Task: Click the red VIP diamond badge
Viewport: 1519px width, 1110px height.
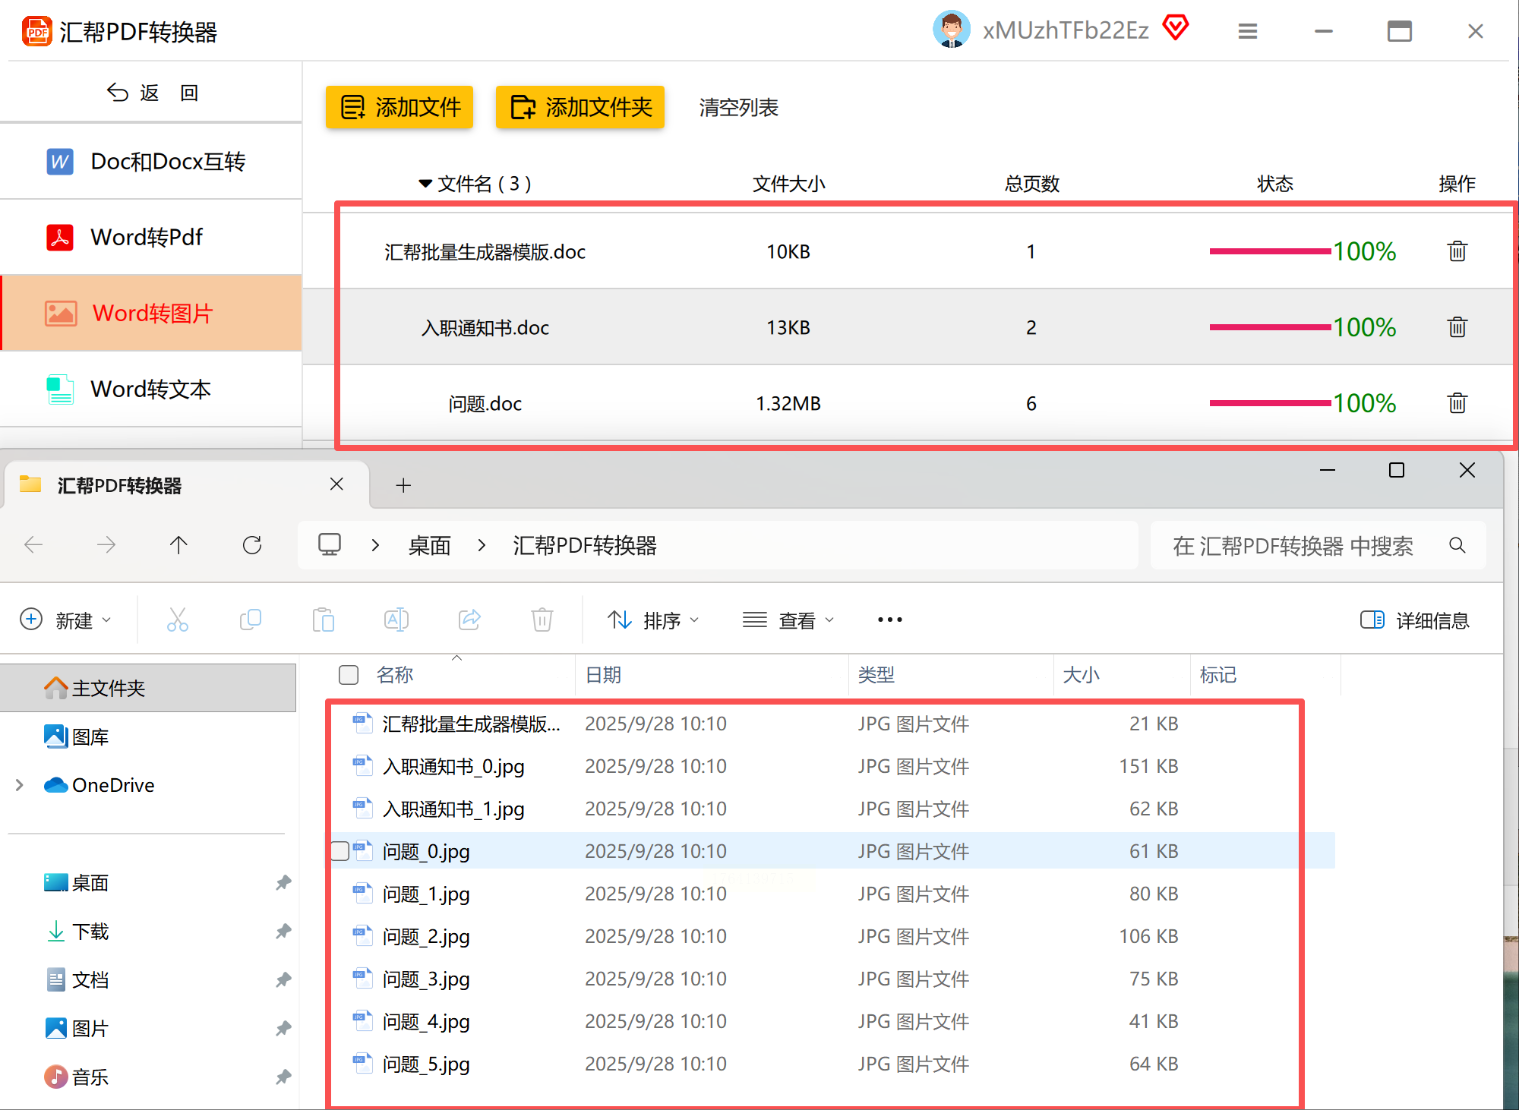Action: [x=1175, y=28]
